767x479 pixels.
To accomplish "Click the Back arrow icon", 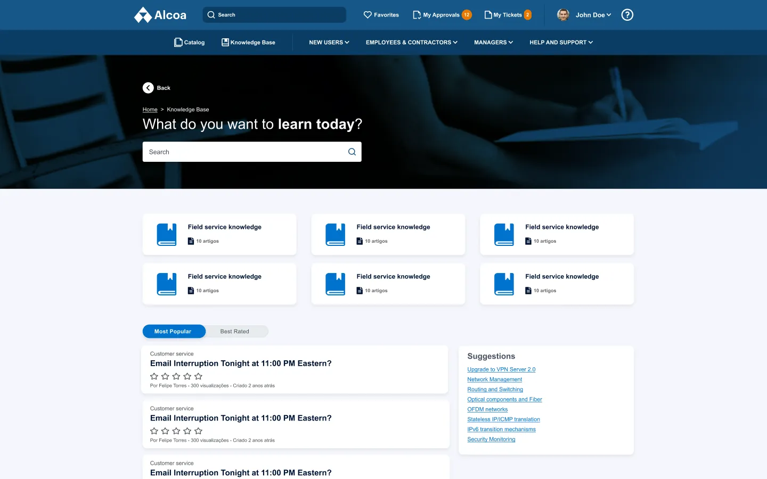I will (148, 88).
